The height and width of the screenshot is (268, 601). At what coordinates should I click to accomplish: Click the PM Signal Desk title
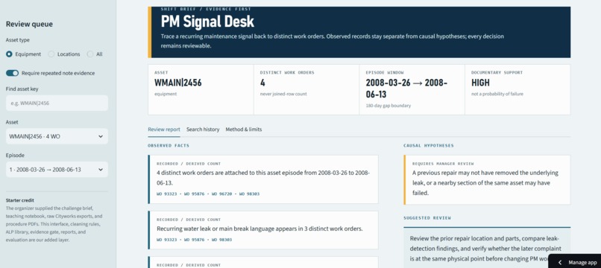(x=207, y=22)
